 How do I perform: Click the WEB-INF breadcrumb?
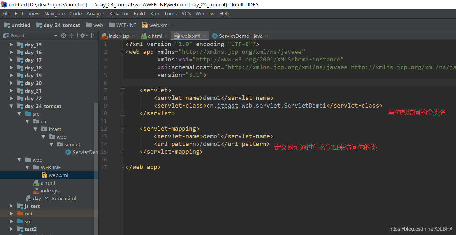coord(126,25)
